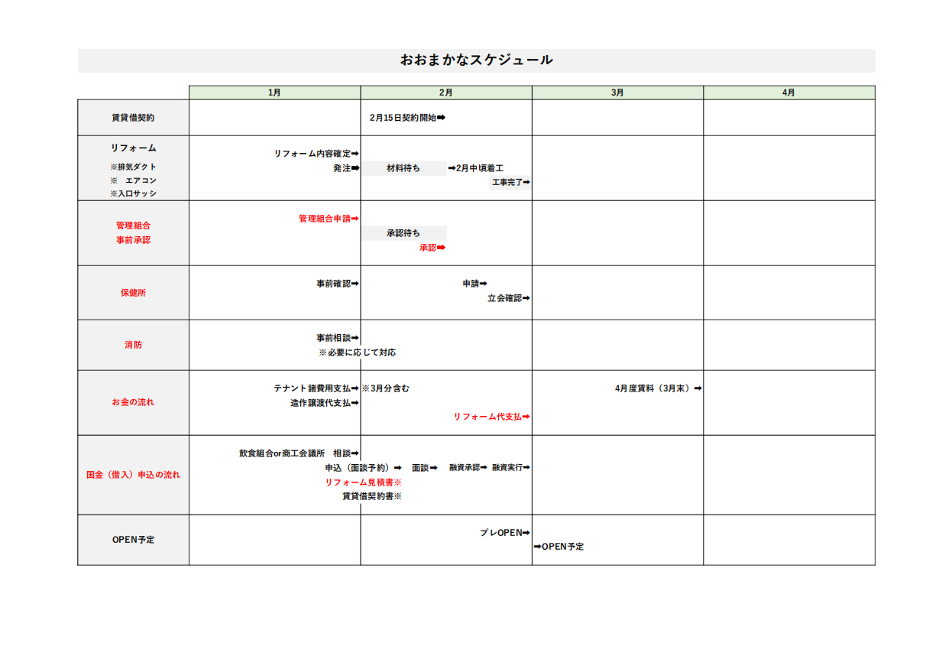The image size is (926, 656).
Task: Click ➡OPEN予定 entry in 3月 column
Action: (559, 547)
